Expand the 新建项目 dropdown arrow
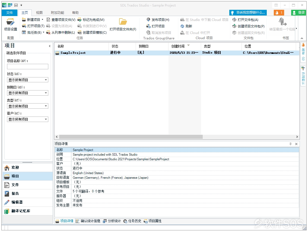308x232 pixels. pyautogui.click(x=42, y=20)
